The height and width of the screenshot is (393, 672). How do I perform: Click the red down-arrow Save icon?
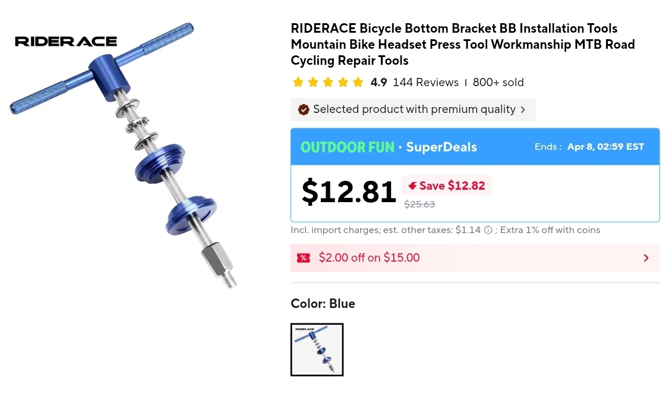[x=412, y=186]
